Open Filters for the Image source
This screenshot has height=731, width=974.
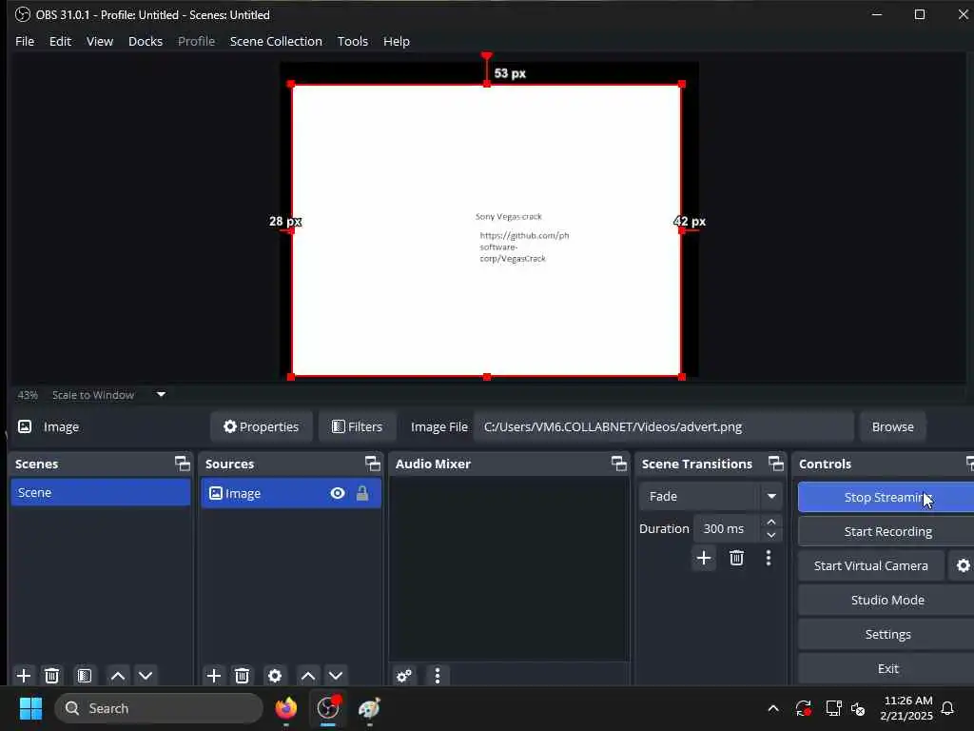[358, 426]
